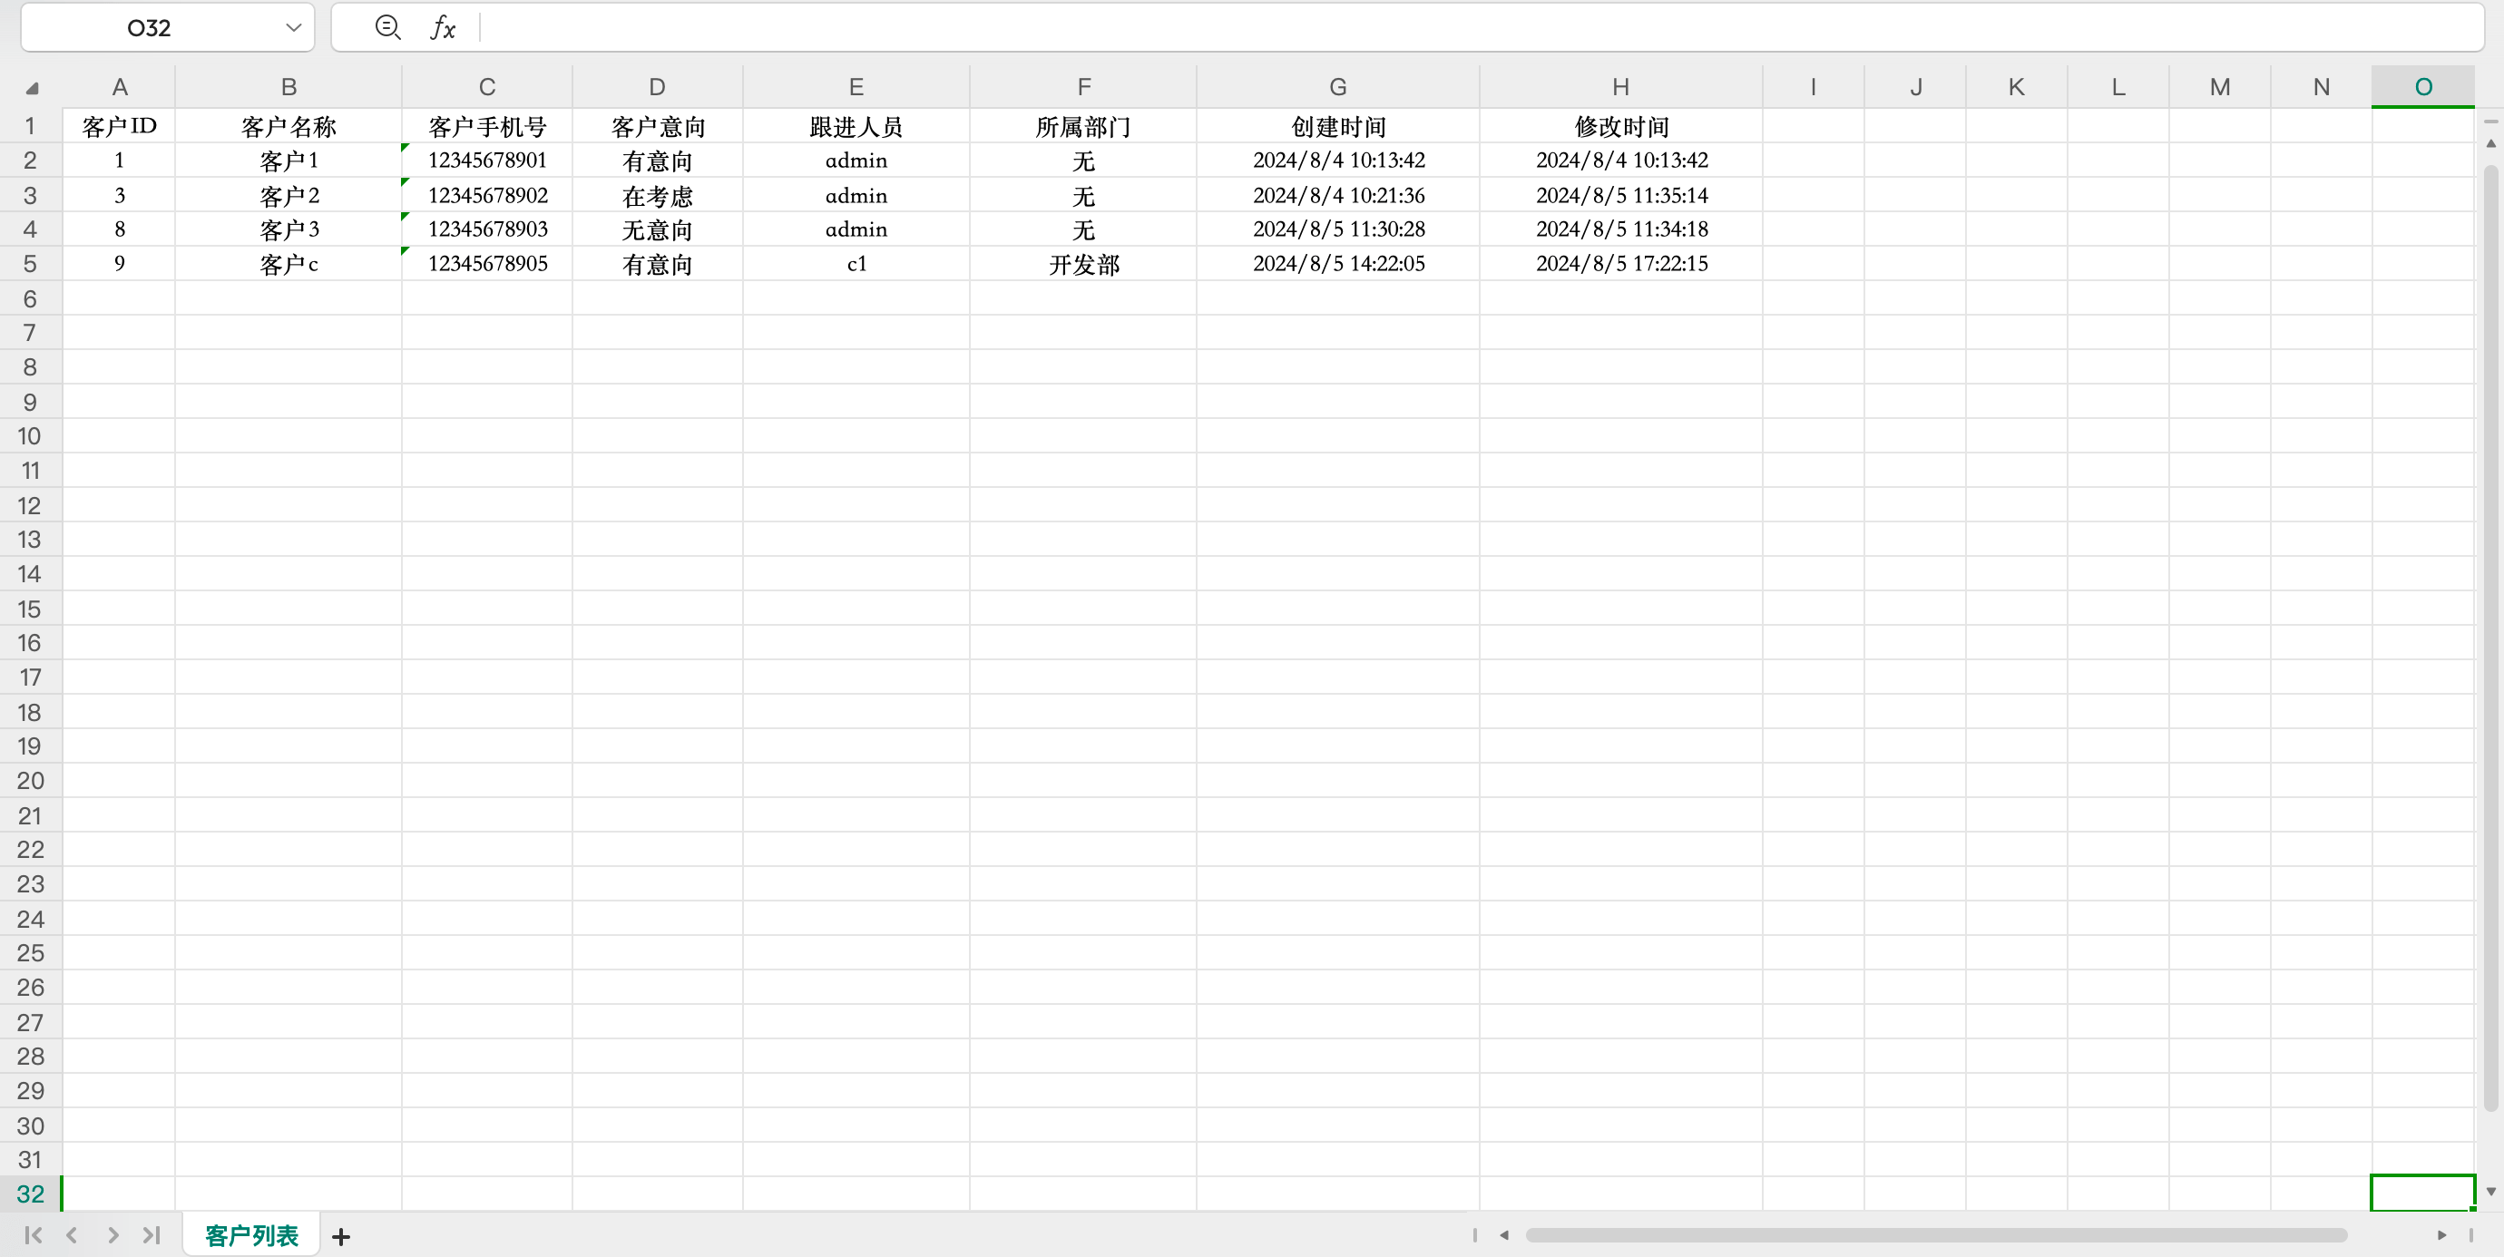The image size is (2504, 1257).
Task: Click vertical scrollbar up arrow
Action: pos(2490,142)
